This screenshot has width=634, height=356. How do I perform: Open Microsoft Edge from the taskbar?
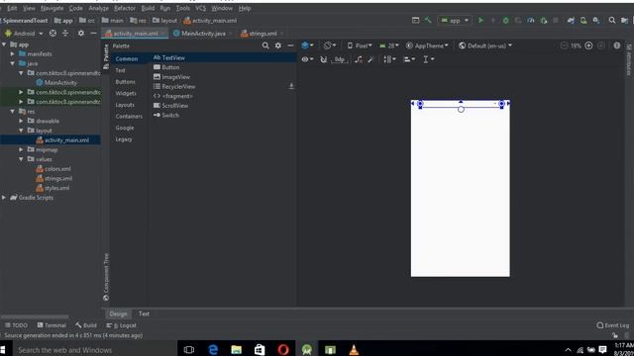click(213, 349)
